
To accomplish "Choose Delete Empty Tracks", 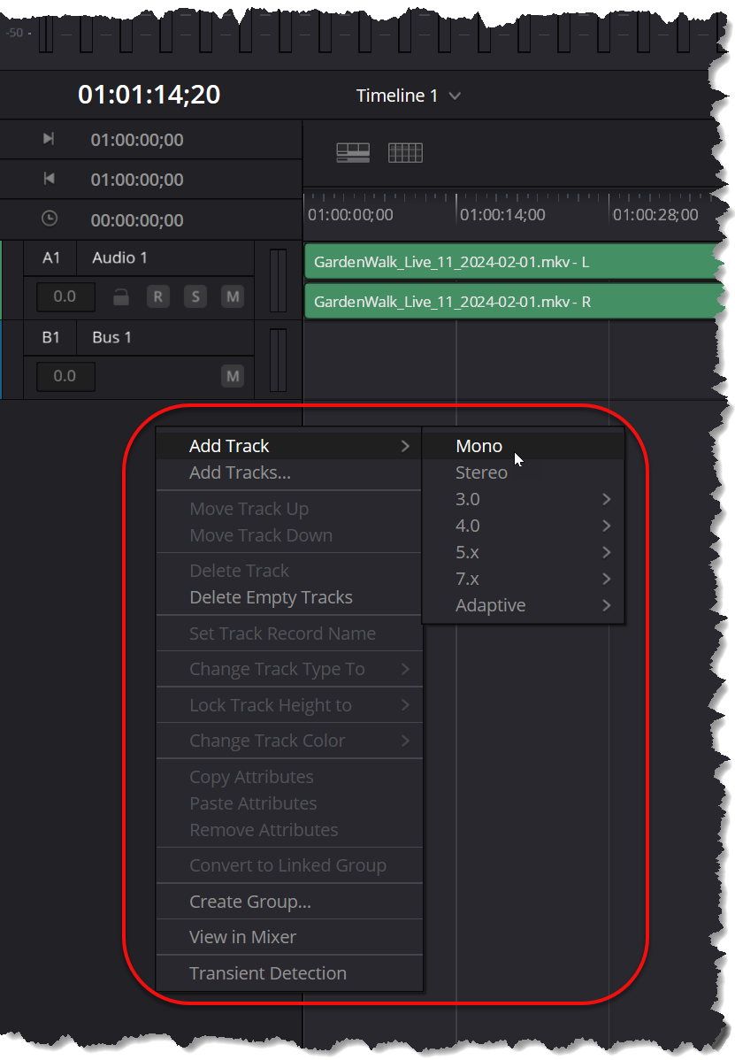I will point(271,597).
